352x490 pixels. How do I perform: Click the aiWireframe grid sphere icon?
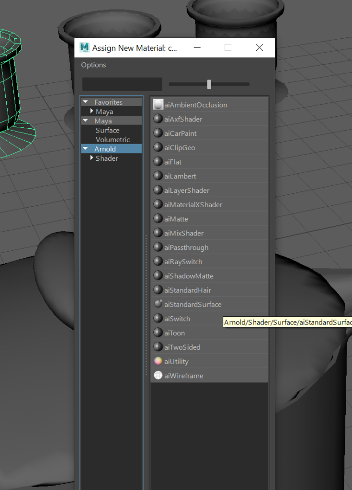(x=158, y=375)
